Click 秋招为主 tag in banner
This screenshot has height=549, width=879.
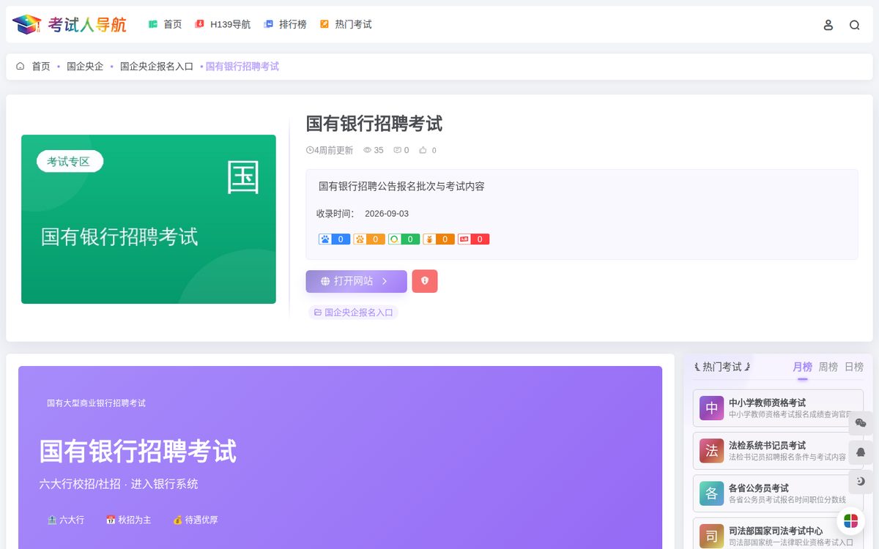pos(128,520)
